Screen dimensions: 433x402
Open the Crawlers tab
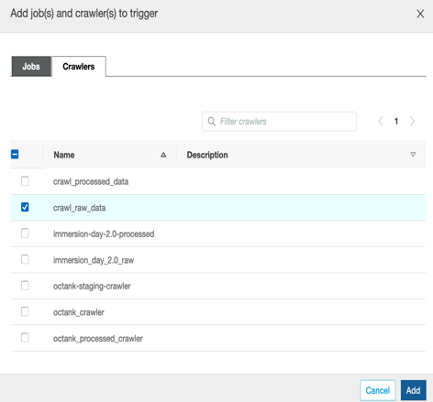[79, 66]
